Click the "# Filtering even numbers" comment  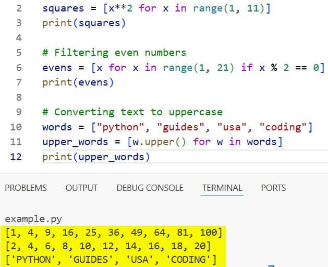[x=114, y=53]
